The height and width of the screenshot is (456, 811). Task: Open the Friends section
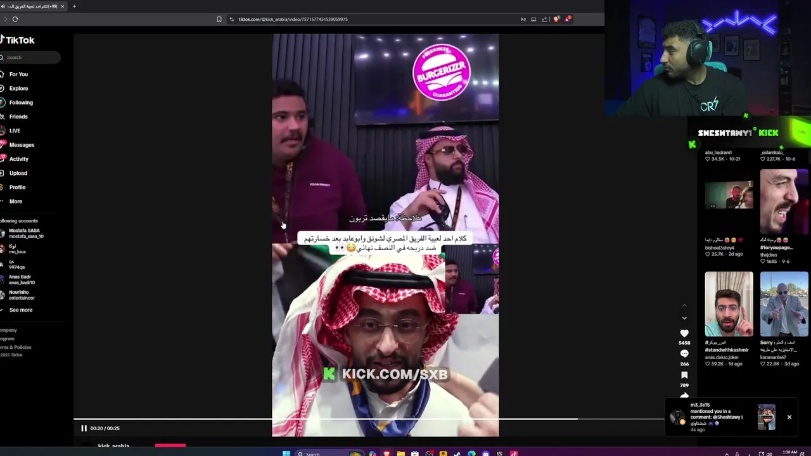point(15,117)
